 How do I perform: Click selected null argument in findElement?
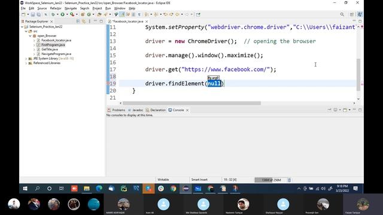click(214, 84)
